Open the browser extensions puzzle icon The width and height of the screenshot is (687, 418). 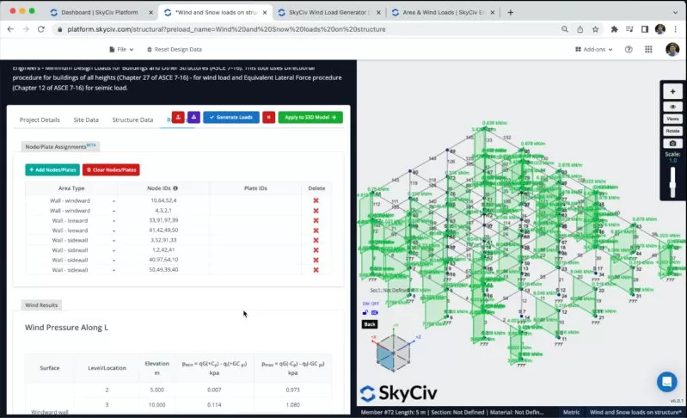614,29
